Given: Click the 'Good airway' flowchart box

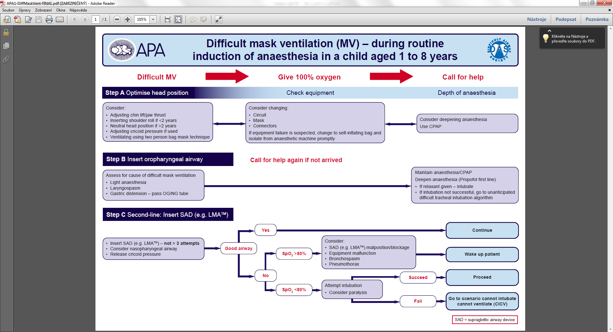Looking at the screenshot, I should click(239, 248).
